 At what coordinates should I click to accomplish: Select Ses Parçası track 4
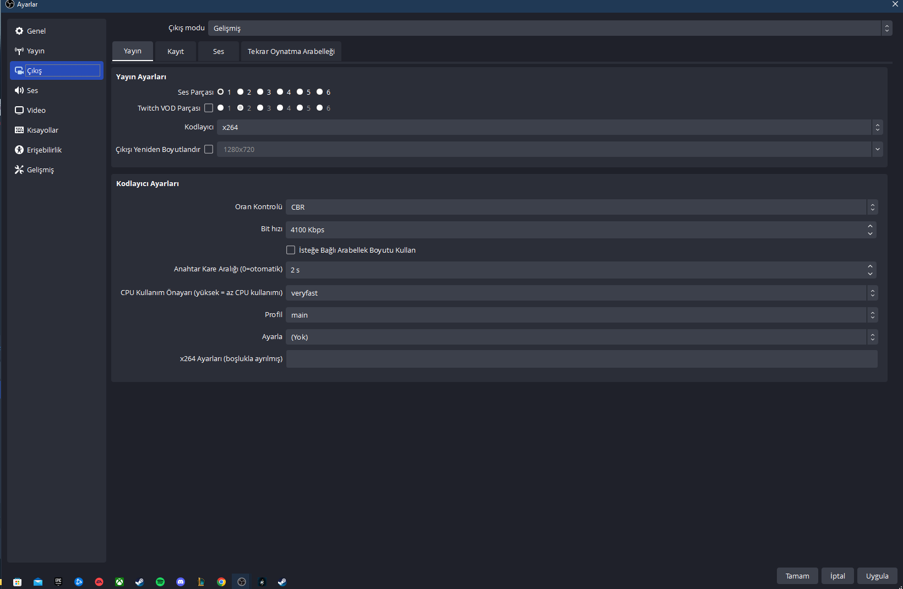coord(280,92)
